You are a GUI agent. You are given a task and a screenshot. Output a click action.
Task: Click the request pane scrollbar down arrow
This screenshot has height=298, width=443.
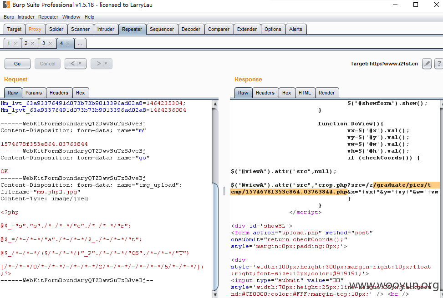tap(215, 295)
